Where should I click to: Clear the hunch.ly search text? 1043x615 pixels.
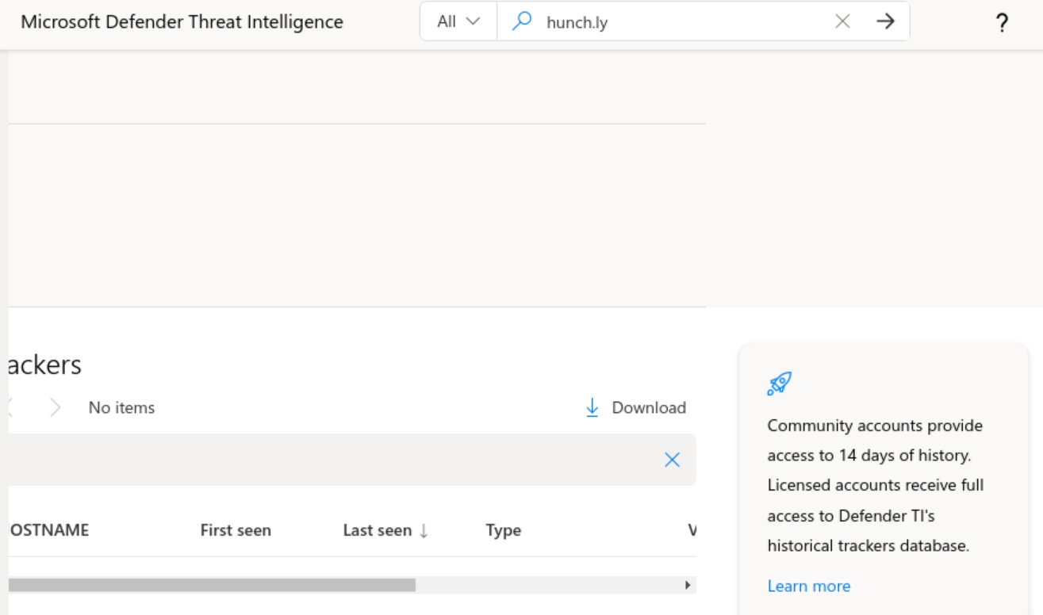click(842, 21)
